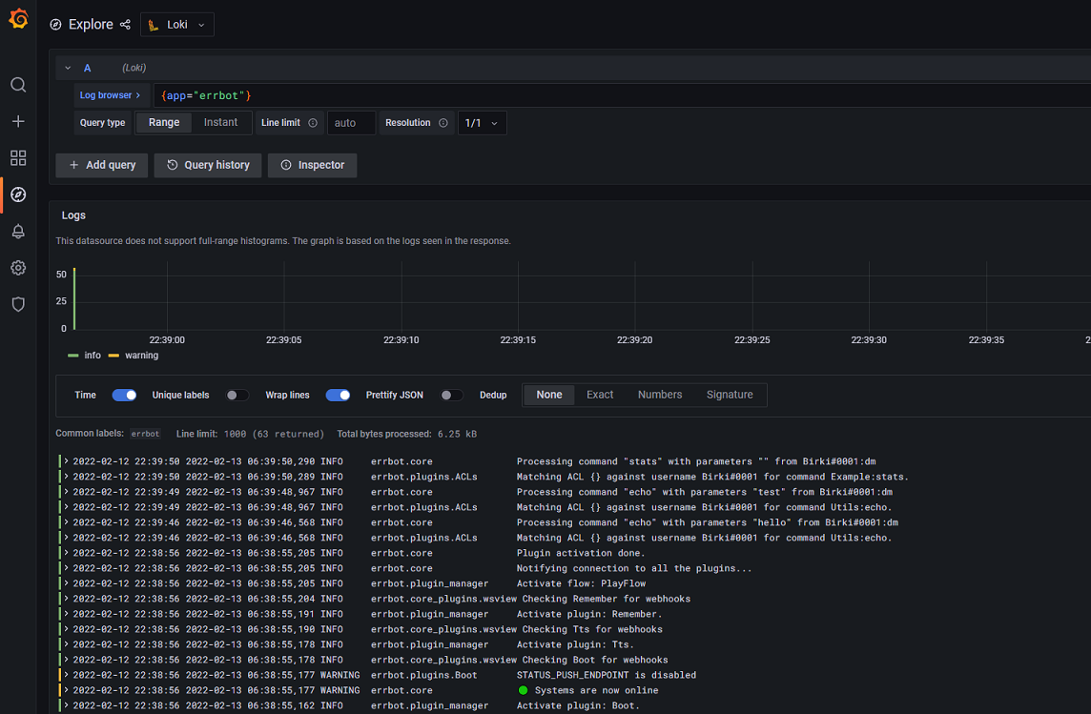This screenshot has width=1091, height=714.
Task: Open the Configuration gear icon
Action: [18, 268]
